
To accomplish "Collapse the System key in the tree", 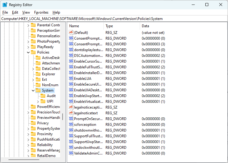I will pyautogui.click(x=33, y=90).
